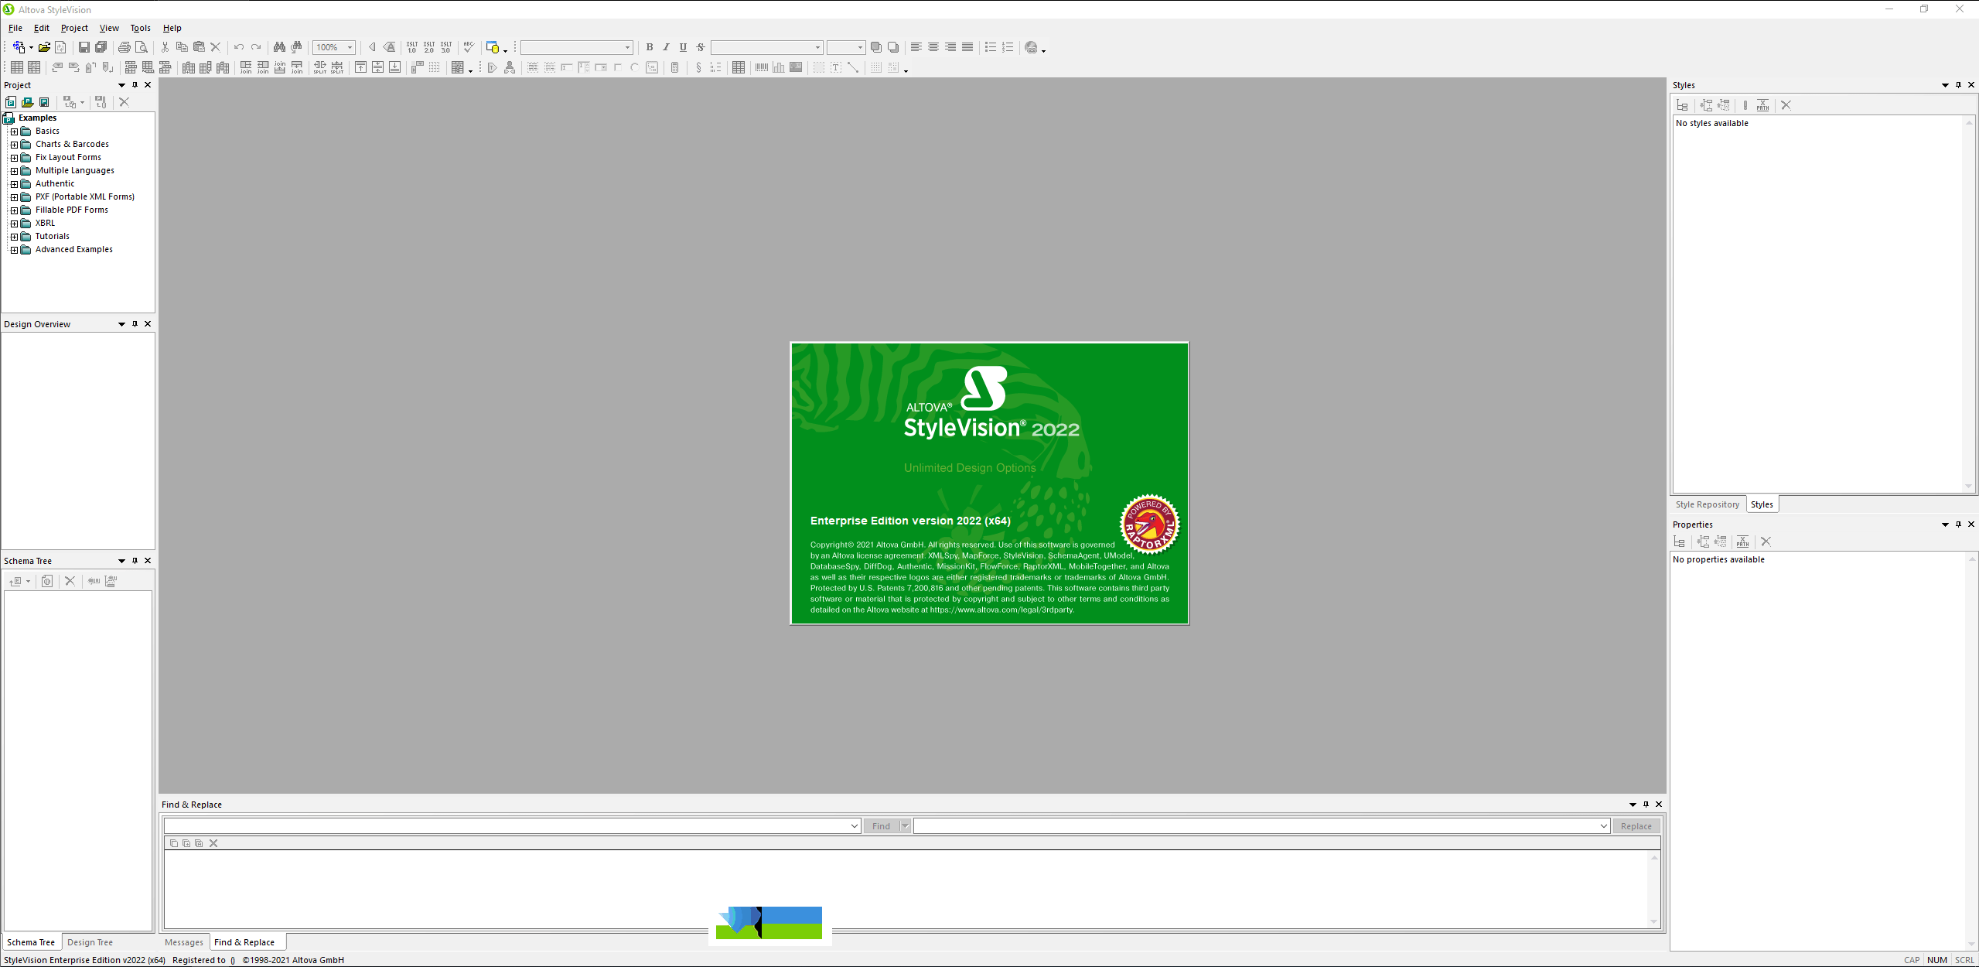Click the Bulleted list icon
The width and height of the screenshot is (1979, 967).
click(991, 47)
